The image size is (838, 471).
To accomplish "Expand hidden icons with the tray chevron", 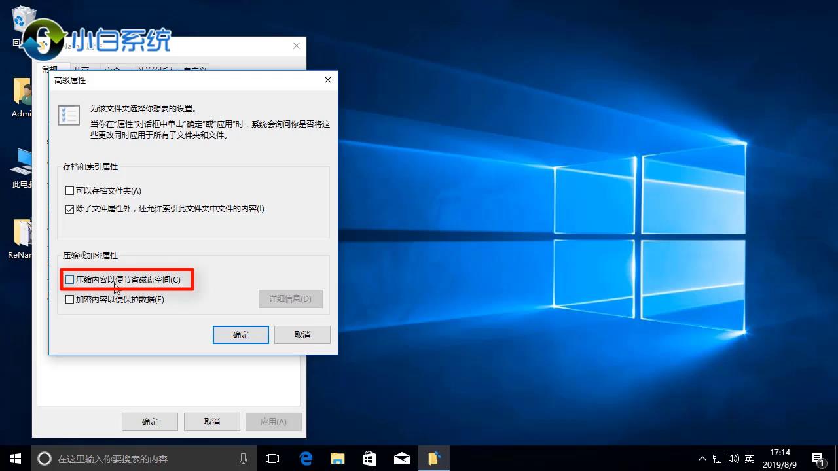I will coord(701,459).
